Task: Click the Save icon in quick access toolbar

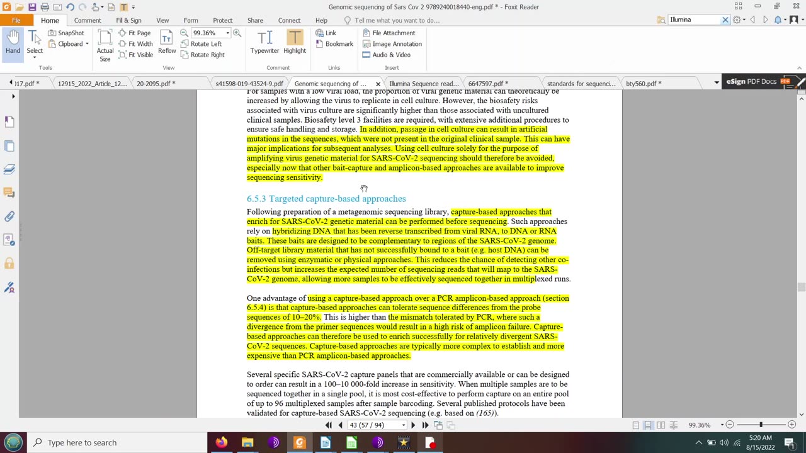Action: [32, 7]
